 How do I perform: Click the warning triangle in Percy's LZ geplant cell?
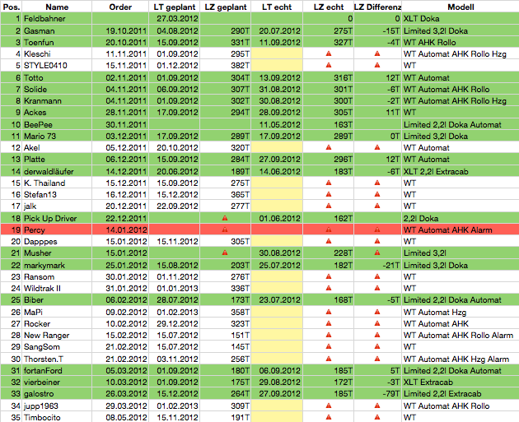[x=225, y=230]
